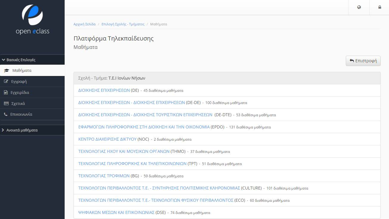Click the '37 διαθέσιμα μαθήματα' text
This screenshot has width=389, height=219.
(210, 152)
